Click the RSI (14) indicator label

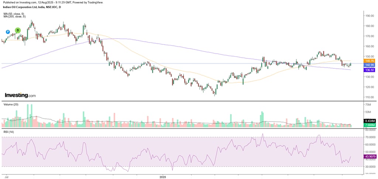click(8, 131)
